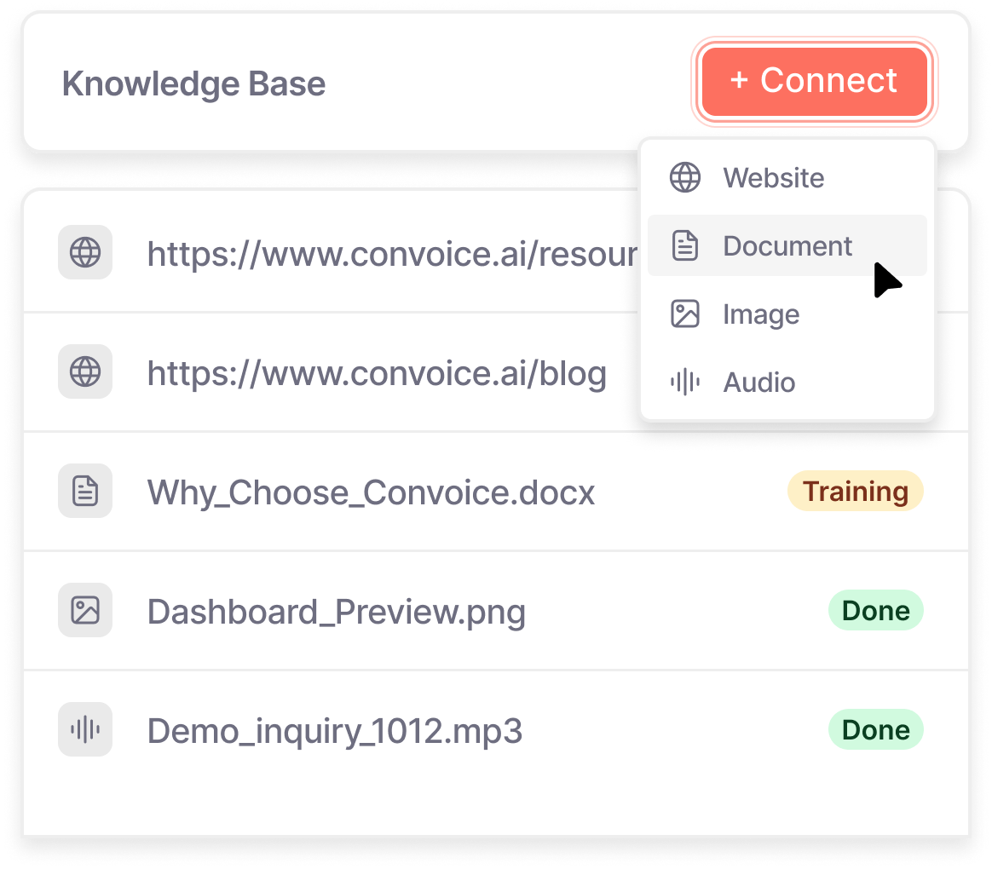The height and width of the screenshot is (869, 992).
Task: Click the Done badge for Dashboard_Preview.png
Action: (875, 611)
